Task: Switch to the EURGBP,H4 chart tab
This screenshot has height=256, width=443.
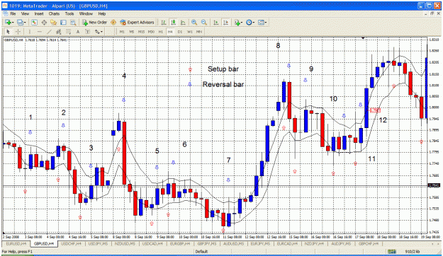Action: [x=180, y=243]
